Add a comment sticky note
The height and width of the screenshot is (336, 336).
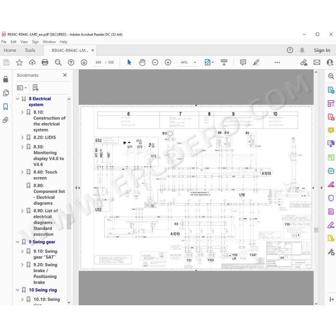[243, 62]
